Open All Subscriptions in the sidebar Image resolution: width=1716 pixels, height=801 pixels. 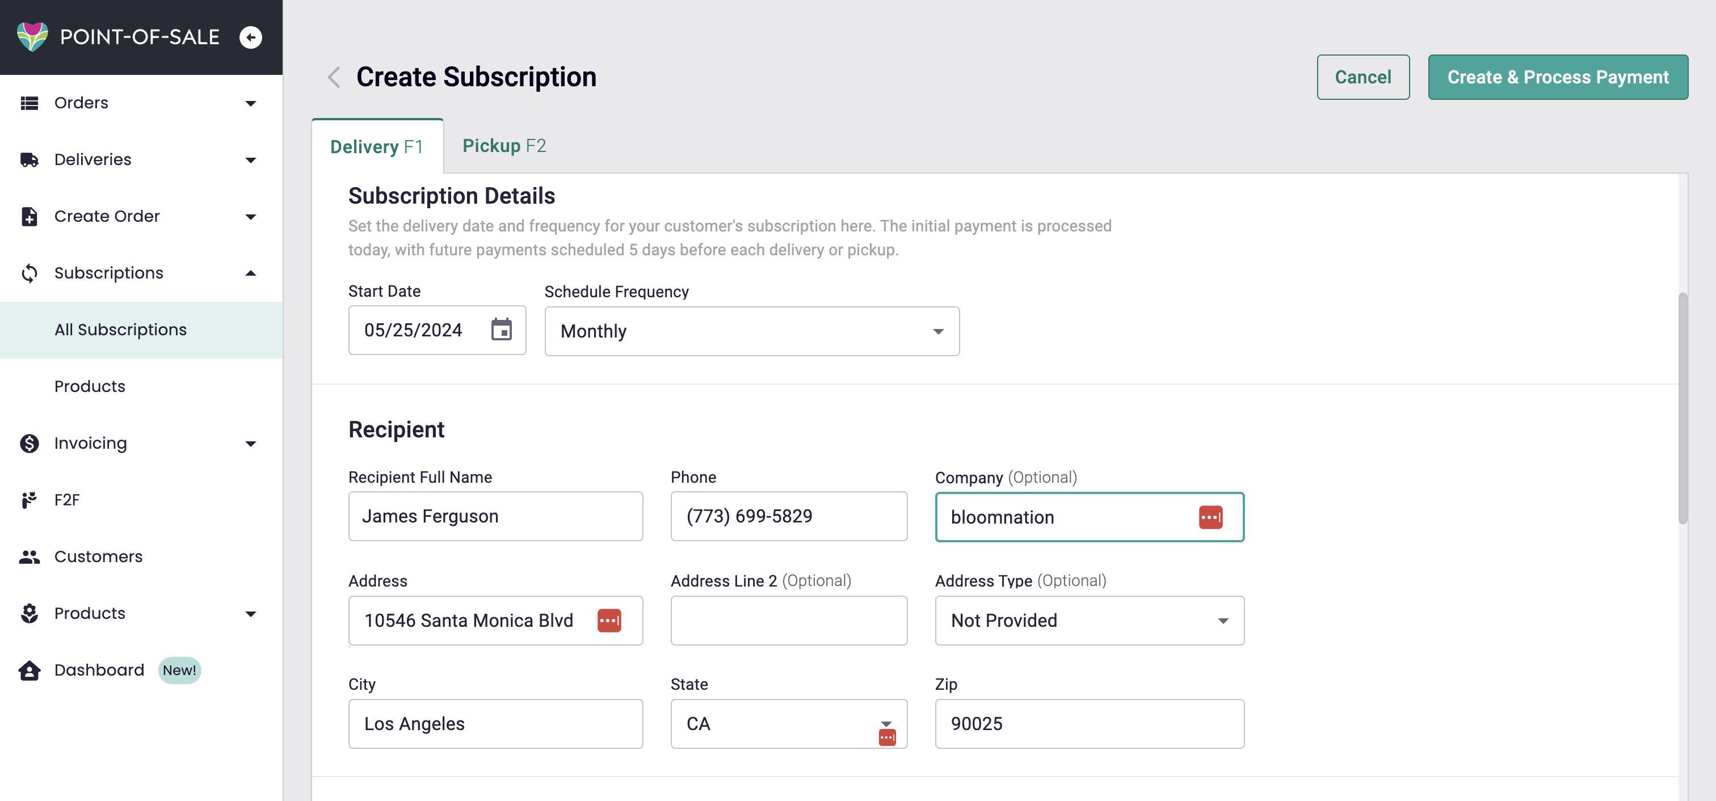[141, 330]
